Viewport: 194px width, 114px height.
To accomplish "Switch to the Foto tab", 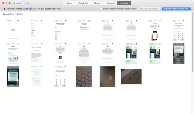I will (x=69, y=3).
